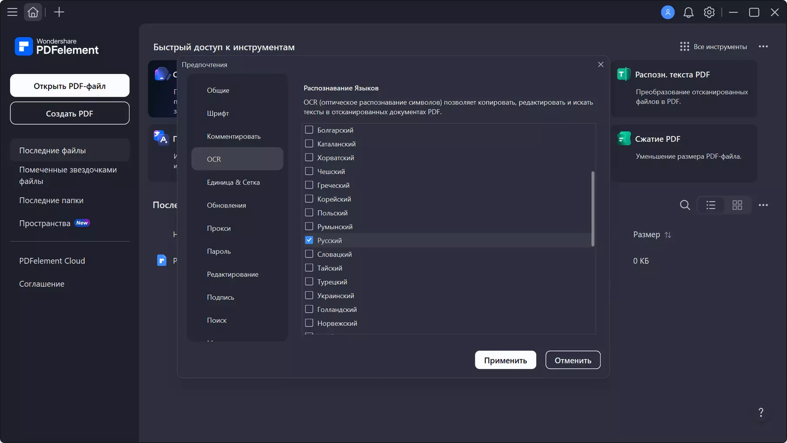787x443 pixels.
Task: Enable Greek OCR language
Action: [x=309, y=185]
